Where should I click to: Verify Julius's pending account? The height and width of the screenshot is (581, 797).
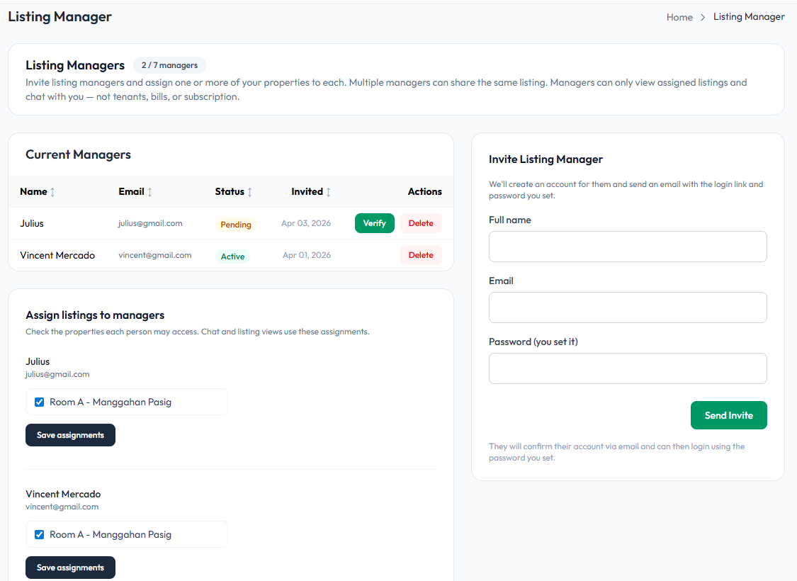(x=374, y=223)
